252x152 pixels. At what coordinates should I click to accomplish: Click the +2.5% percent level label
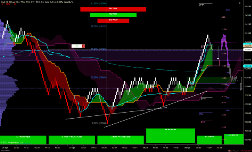[224, 29]
